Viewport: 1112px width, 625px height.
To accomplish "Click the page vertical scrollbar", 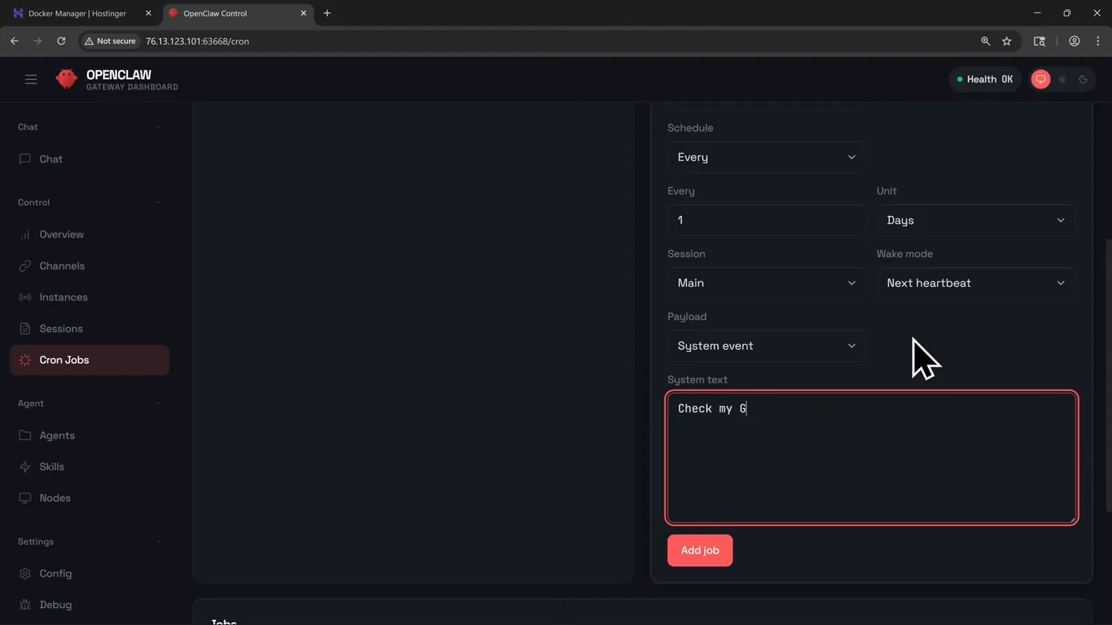I will tap(1109, 375).
